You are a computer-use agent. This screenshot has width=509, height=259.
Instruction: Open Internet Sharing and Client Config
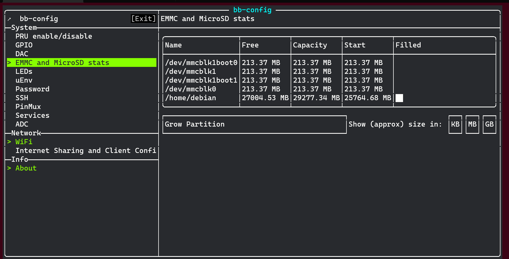point(86,151)
